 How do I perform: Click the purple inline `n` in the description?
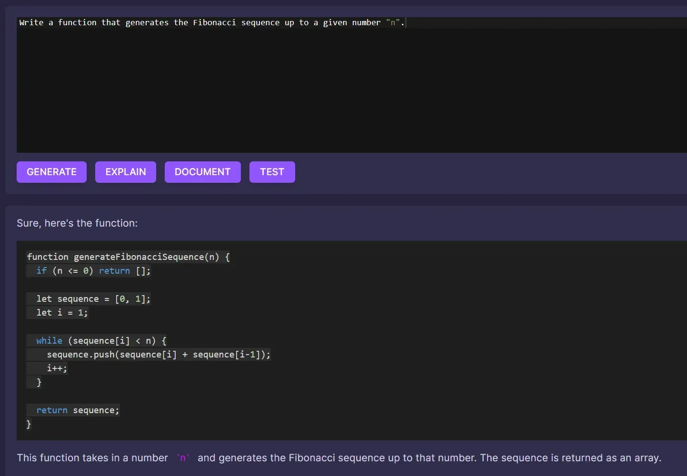(x=183, y=458)
